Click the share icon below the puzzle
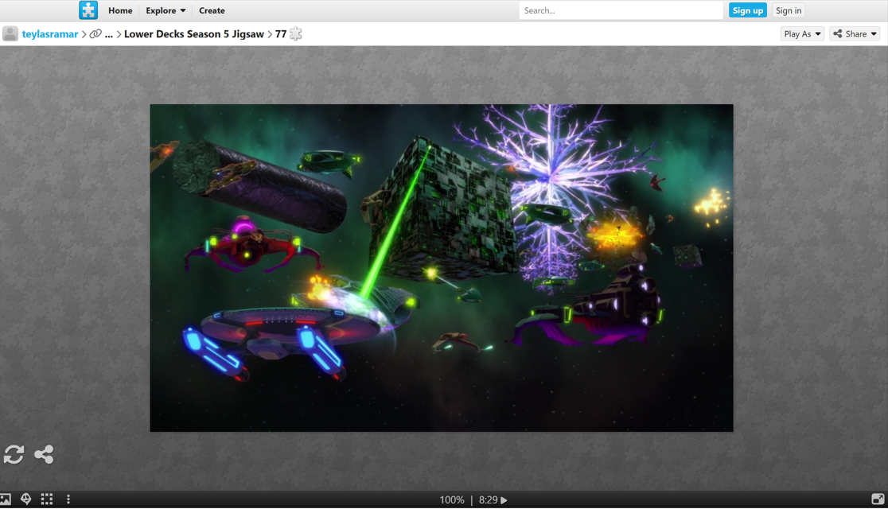Viewport: 888px width, 509px height. [44, 454]
